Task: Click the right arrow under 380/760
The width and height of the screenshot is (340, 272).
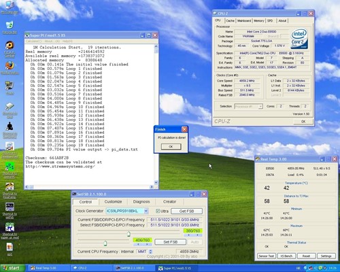Action: (x=198, y=235)
